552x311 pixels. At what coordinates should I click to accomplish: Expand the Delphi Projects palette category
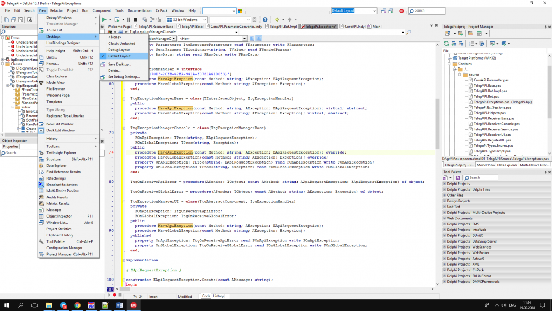click(x=444, y=184)
